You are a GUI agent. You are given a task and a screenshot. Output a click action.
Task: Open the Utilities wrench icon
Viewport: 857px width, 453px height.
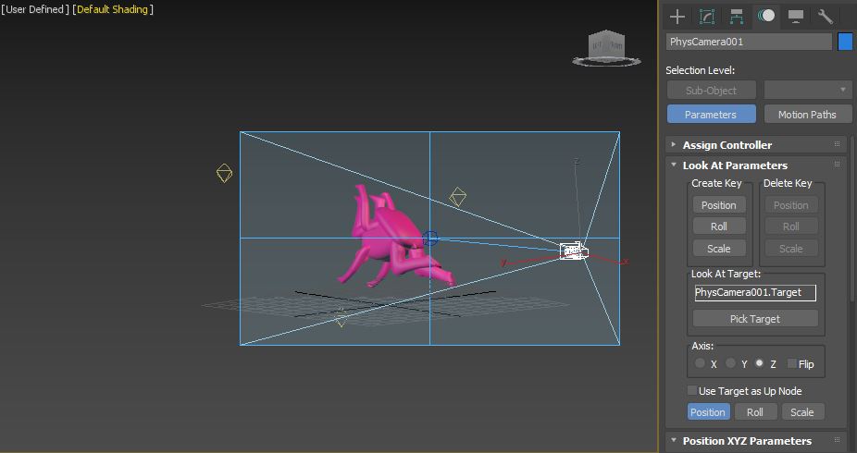pyautogui.click(x=826, y=16)
